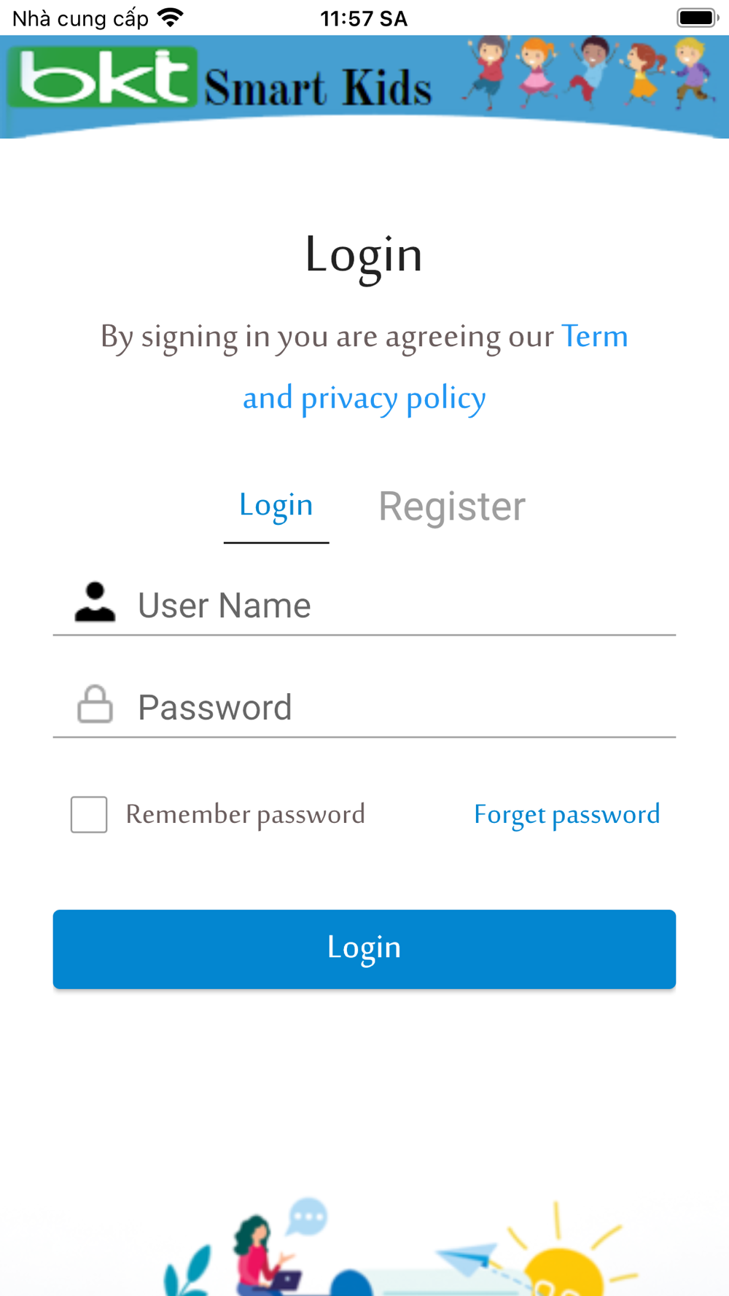This screenshot has height=1296, width=729.
Task: Click the padlock icon
Action: tap(95, 704)
